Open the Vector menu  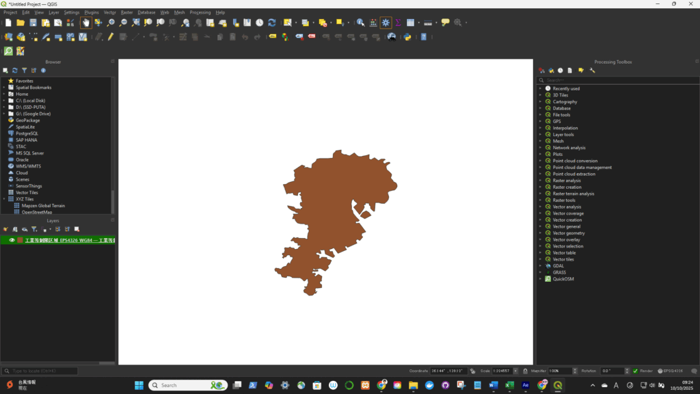point(109,12)
